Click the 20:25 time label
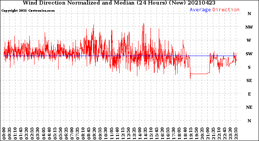 (202, 133)
